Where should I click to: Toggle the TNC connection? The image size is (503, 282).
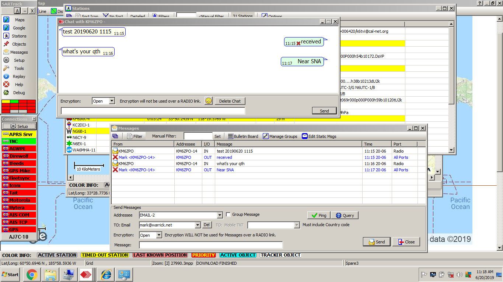point(19,141)
